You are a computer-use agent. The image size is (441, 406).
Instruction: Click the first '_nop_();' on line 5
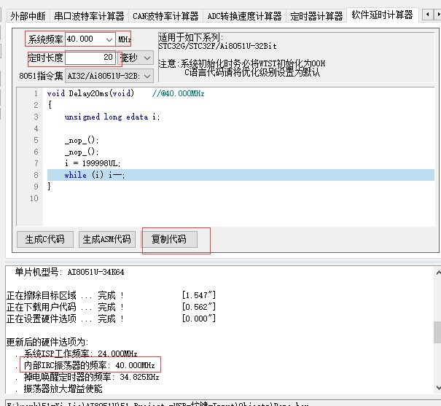[x=82, y=140]
